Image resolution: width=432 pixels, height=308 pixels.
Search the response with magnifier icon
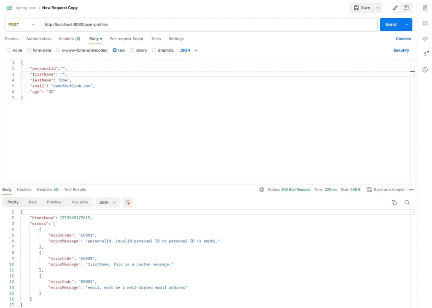pos(407,202)
